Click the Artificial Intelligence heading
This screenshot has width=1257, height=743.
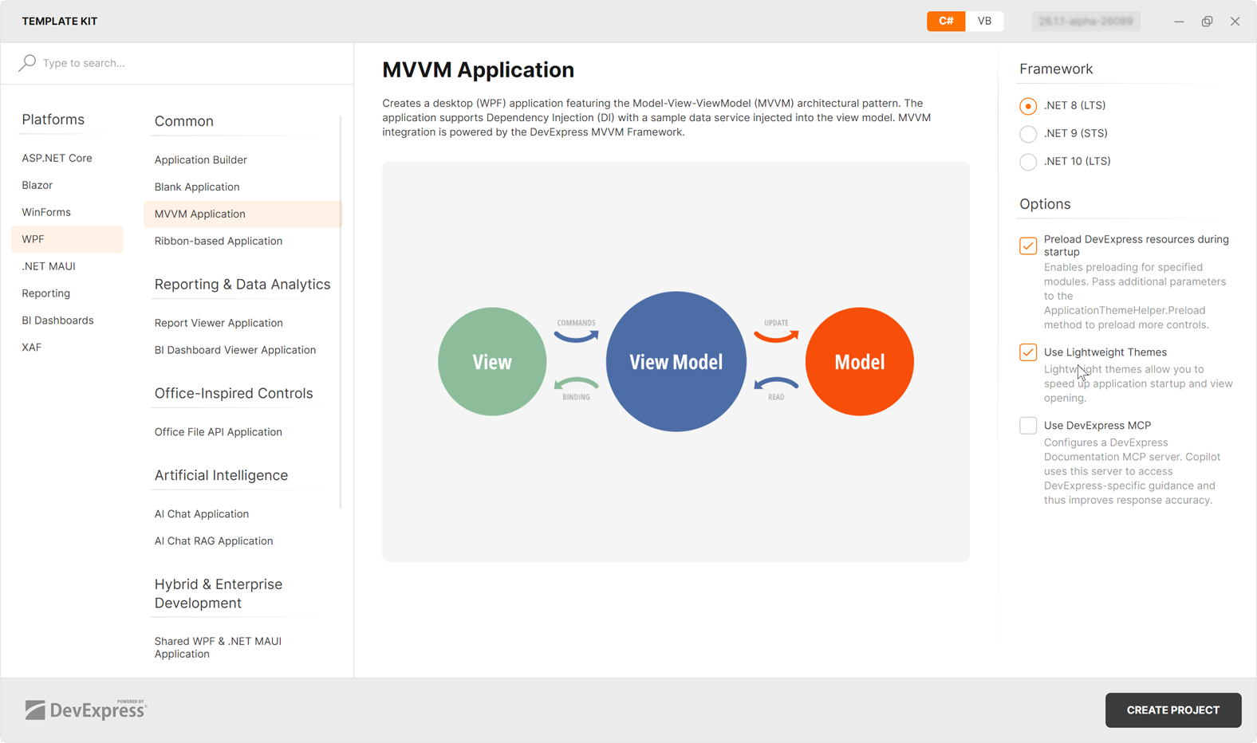(221, 475)
